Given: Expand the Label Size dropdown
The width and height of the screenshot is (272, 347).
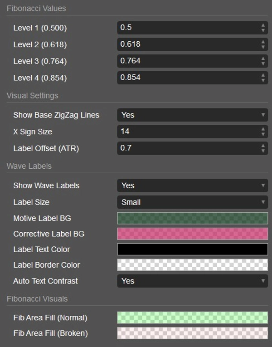Looking at the screenshot, I should tap(192, 202).
